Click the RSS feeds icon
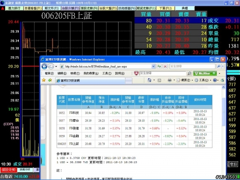Viewport: 240px width, 180px height. click(159, 80)
